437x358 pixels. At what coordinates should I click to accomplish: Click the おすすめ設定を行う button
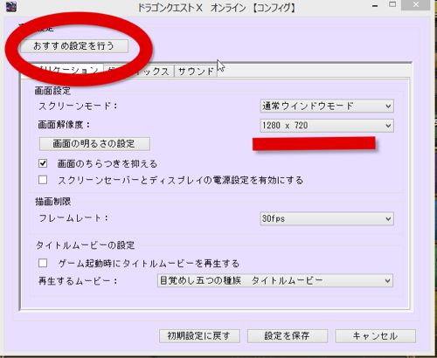74,46
